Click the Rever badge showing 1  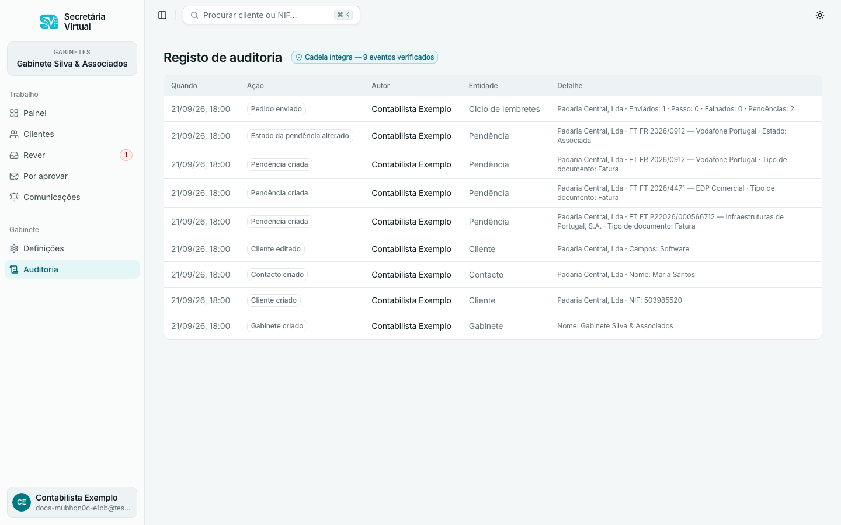coord(126,155)
